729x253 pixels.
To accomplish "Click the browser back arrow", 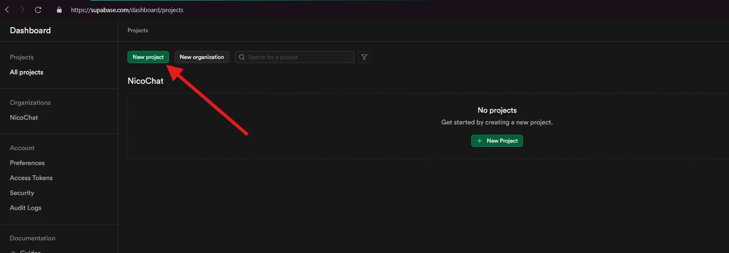I will tap(7, 9).
